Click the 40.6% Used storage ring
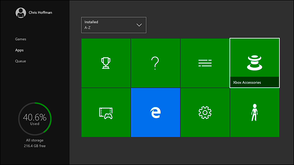Screen dimensions: 294x165 click(x=35, y=119)
